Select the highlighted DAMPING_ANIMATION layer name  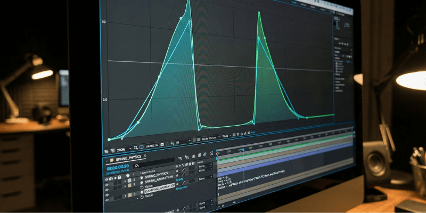pyautogui.click(x=160, y=189)
